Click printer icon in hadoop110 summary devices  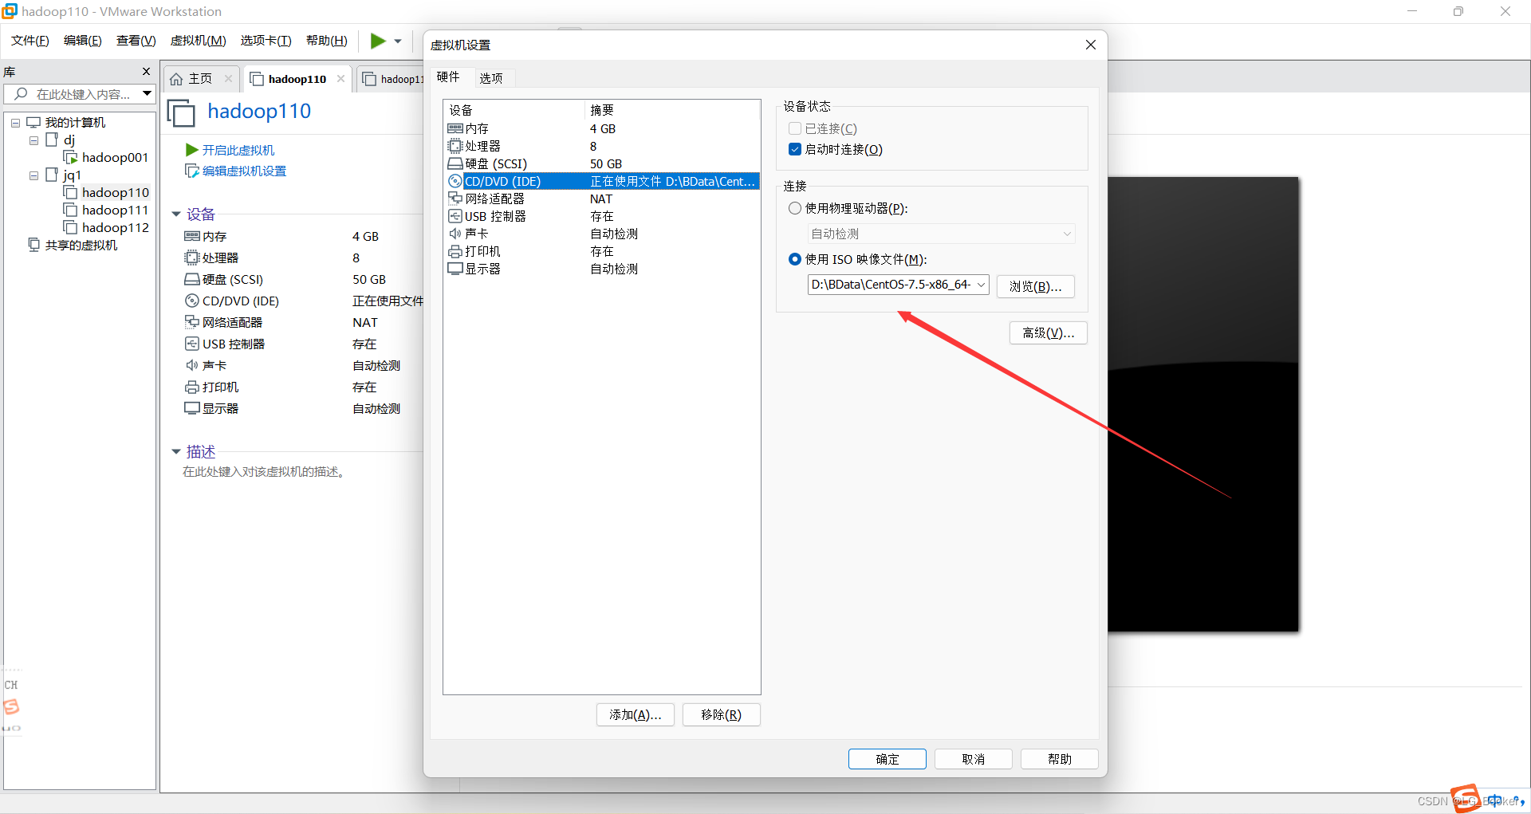pyautogui.click(x=192, y=387)
